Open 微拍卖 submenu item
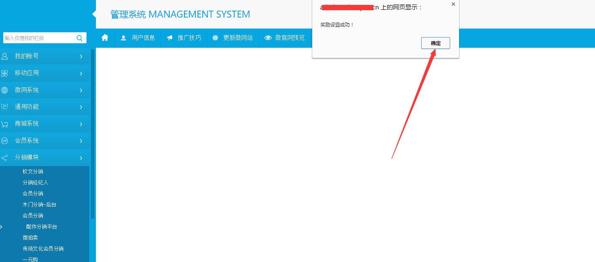Viewport: 595px width, 262px height. point(30,238)
